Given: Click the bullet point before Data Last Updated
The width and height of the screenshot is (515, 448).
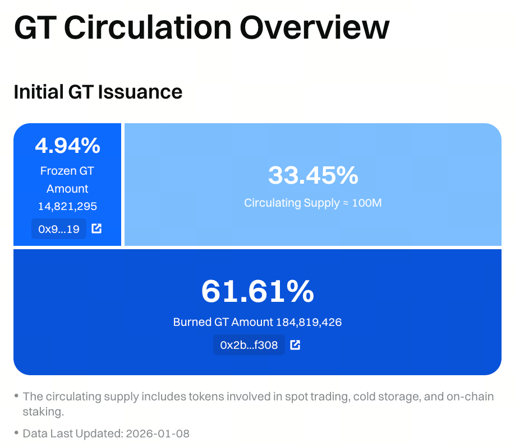Looking at the screenshot, I should (16, 432).
